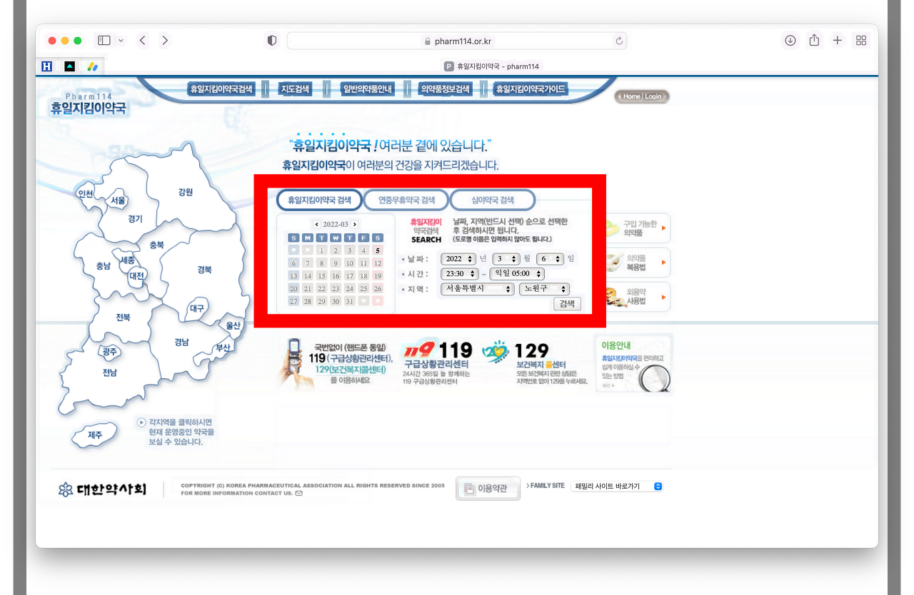
Task: Open the privacy report shield icon
Action: coord(272,41)
